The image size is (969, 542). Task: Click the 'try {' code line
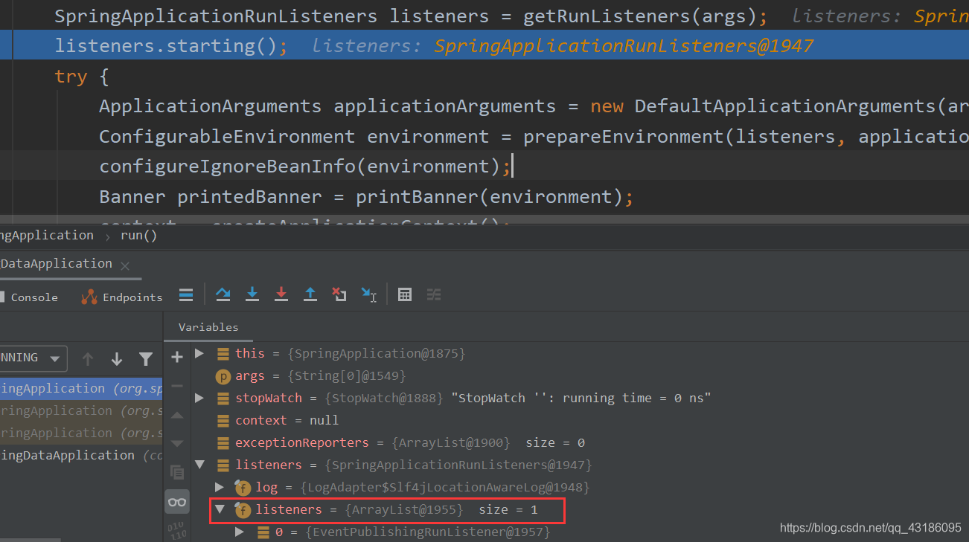[x=81, y=77]
